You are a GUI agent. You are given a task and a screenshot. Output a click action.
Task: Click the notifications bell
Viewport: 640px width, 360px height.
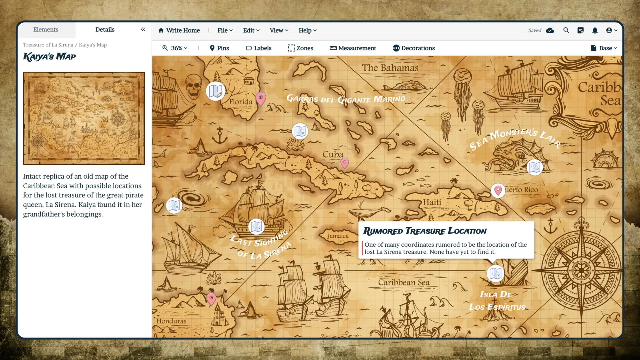(596, 30)
